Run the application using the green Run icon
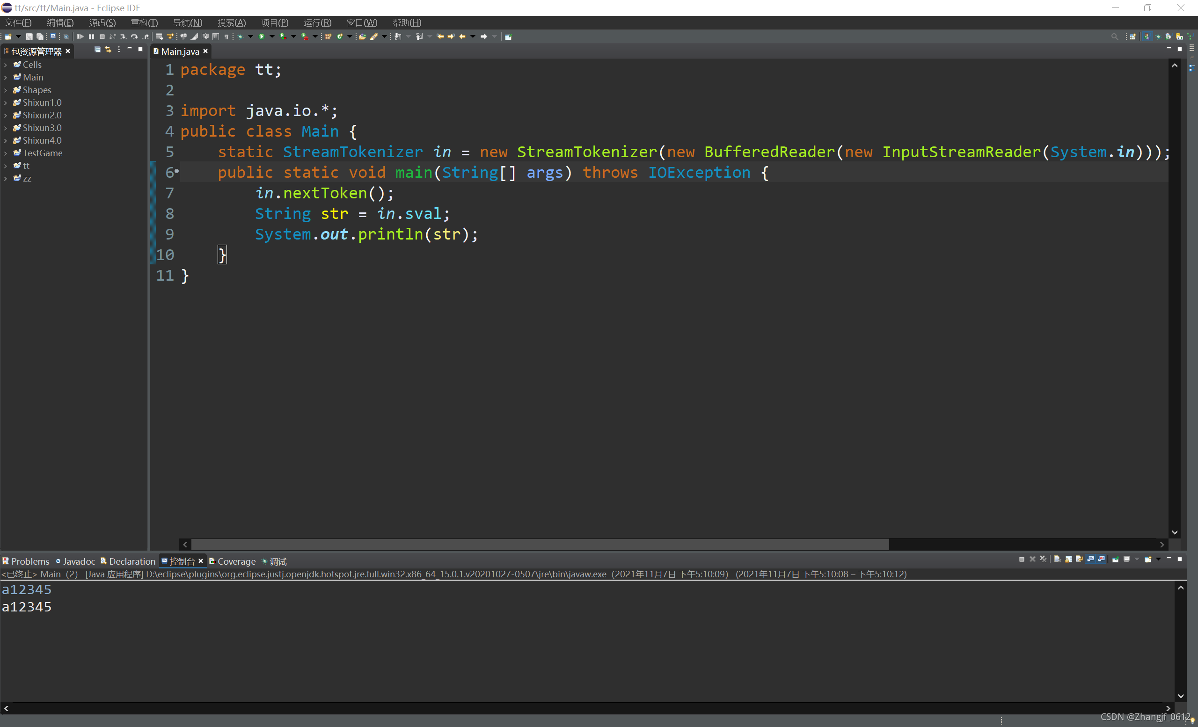 (x=261, y=36)
